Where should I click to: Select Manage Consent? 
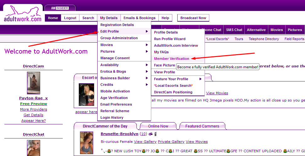click(x=124, y=58)
